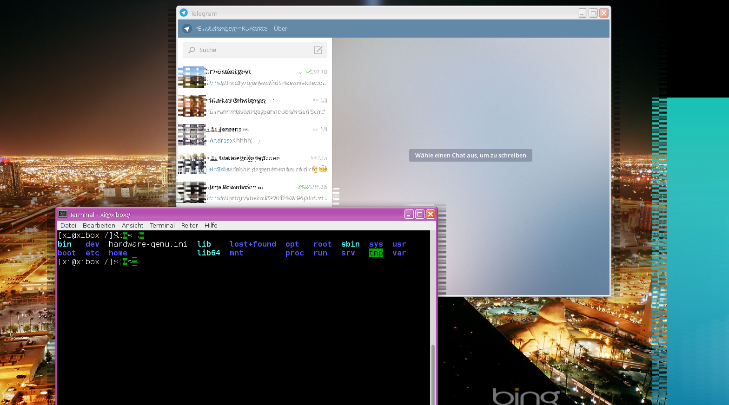Click the compose new message icon beside Suche
729x405 pixels.
(318, 50)
